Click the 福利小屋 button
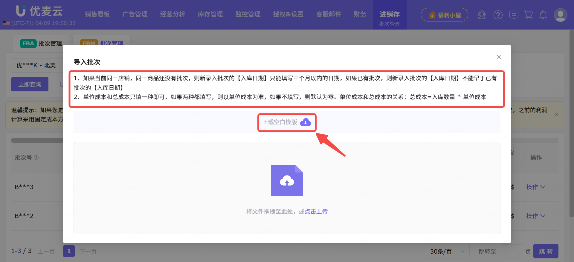The width and height of the screenshot is (574, 262). [x=444, y=15]
